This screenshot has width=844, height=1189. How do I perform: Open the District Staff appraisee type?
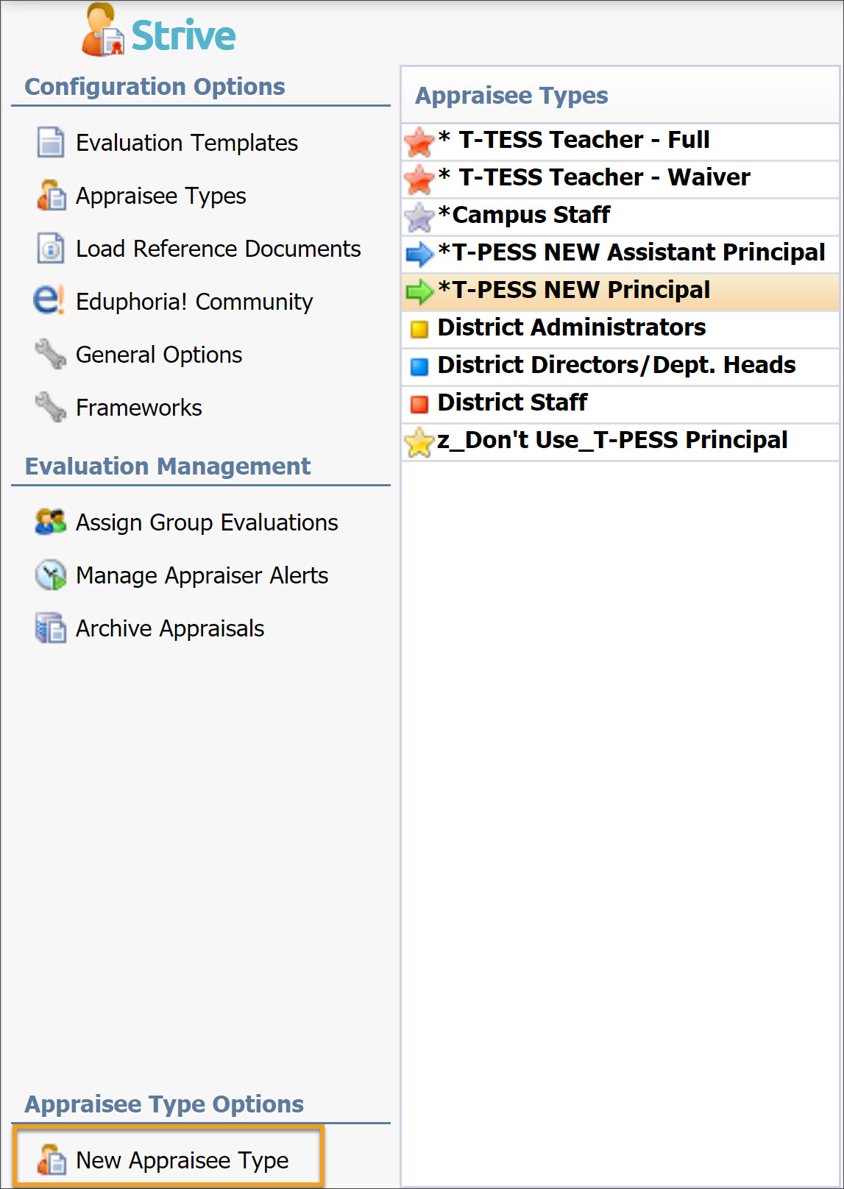point(620,403)
